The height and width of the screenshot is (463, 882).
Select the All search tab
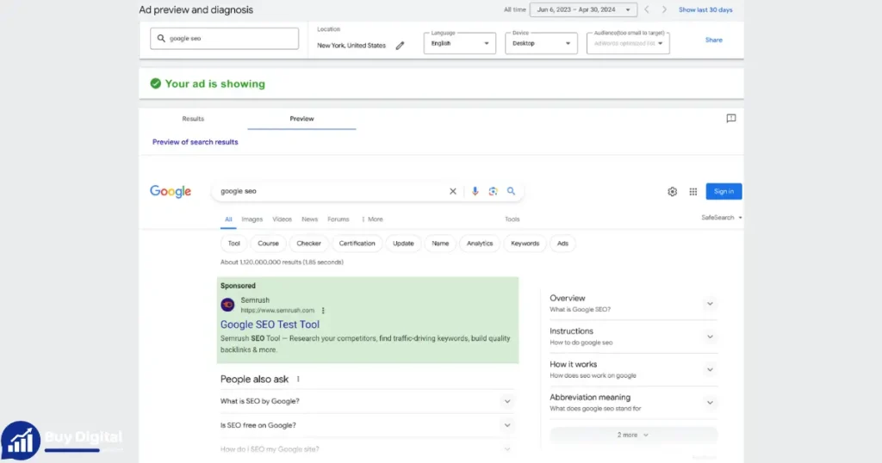pos(228,219)
